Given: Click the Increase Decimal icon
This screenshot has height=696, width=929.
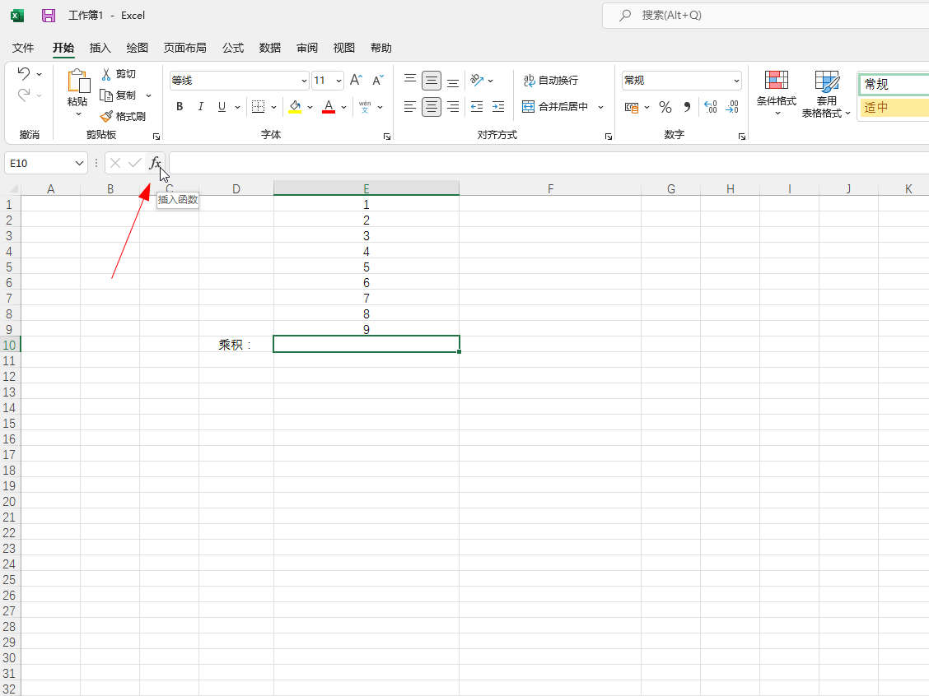Looking at the screenshot, I should tap(710, 107).
